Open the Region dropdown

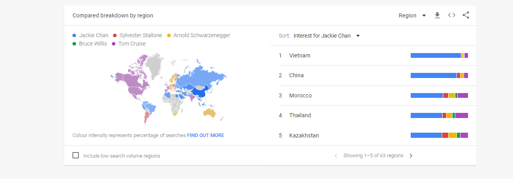(x=412, y=15)
